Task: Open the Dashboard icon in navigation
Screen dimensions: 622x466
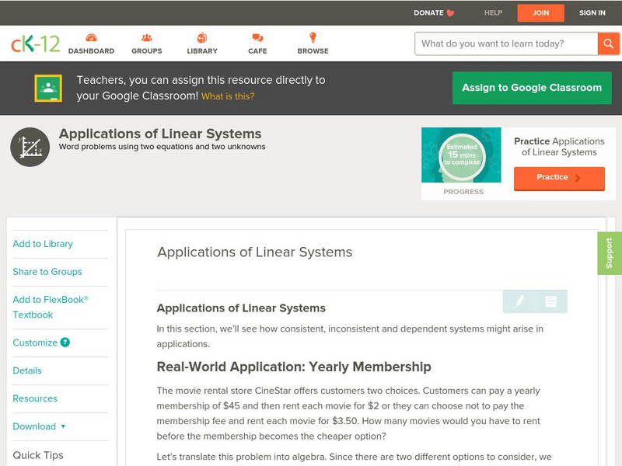Action: [x=91, y=38]
